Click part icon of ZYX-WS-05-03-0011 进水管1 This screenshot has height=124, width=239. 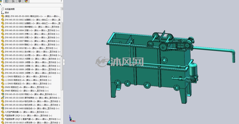[3, 52]
